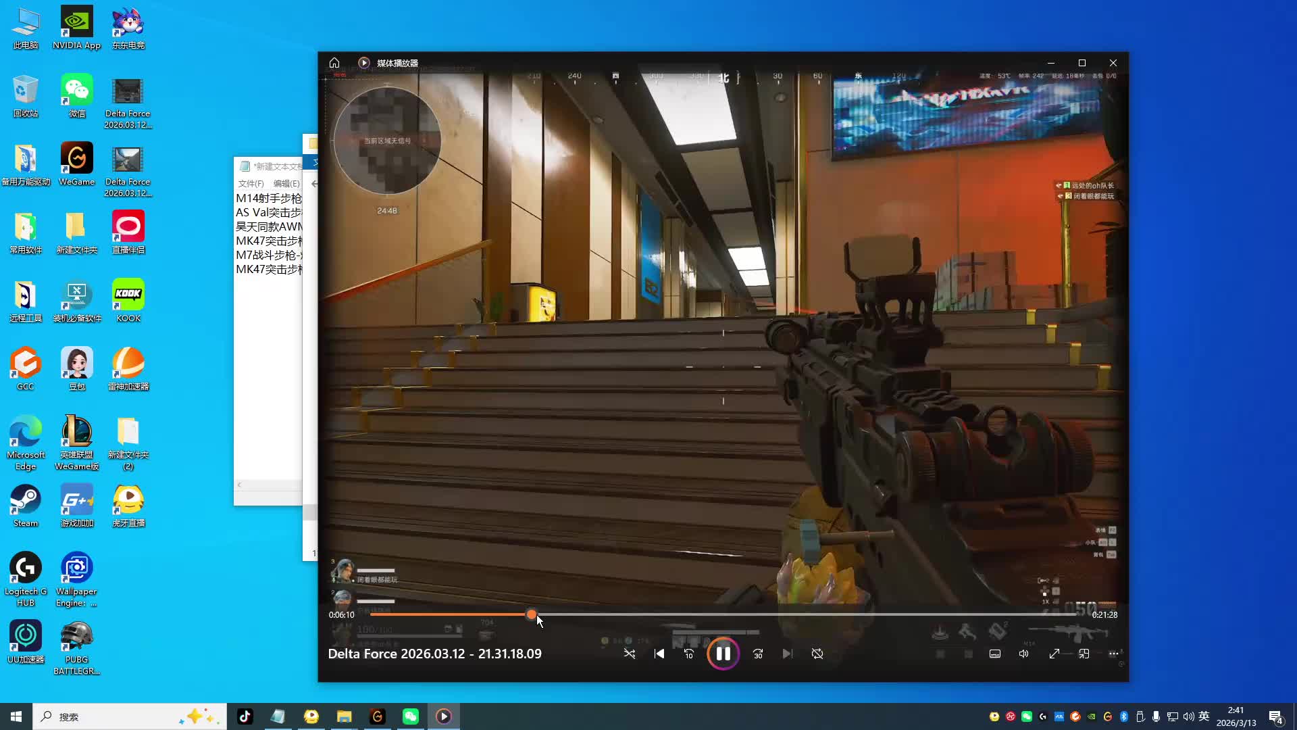Open the 编辑(E) menu in Notepad
This screenshot has height=730, width=1297.
pyautogui.click(x=286, y=184)
